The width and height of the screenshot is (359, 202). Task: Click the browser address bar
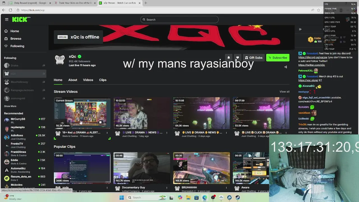[163, 10]
